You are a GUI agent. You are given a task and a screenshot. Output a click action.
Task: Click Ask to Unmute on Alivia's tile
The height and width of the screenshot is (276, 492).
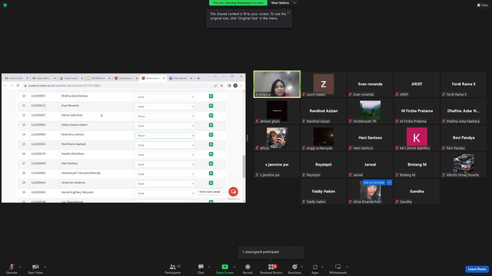(x=374, y=182)
